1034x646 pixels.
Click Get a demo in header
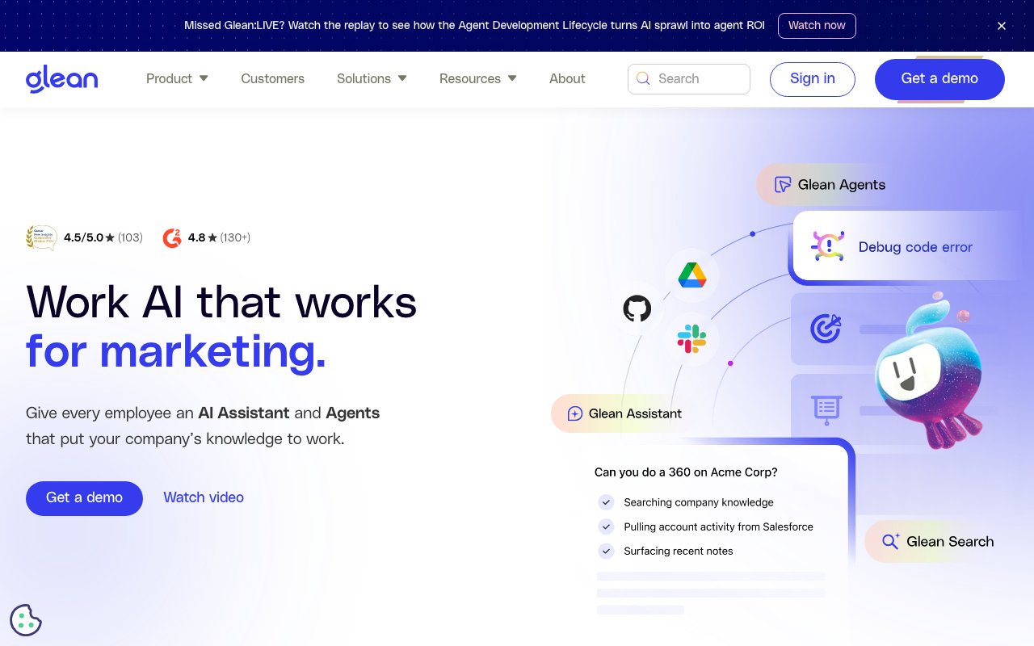[x=939, y=79]
